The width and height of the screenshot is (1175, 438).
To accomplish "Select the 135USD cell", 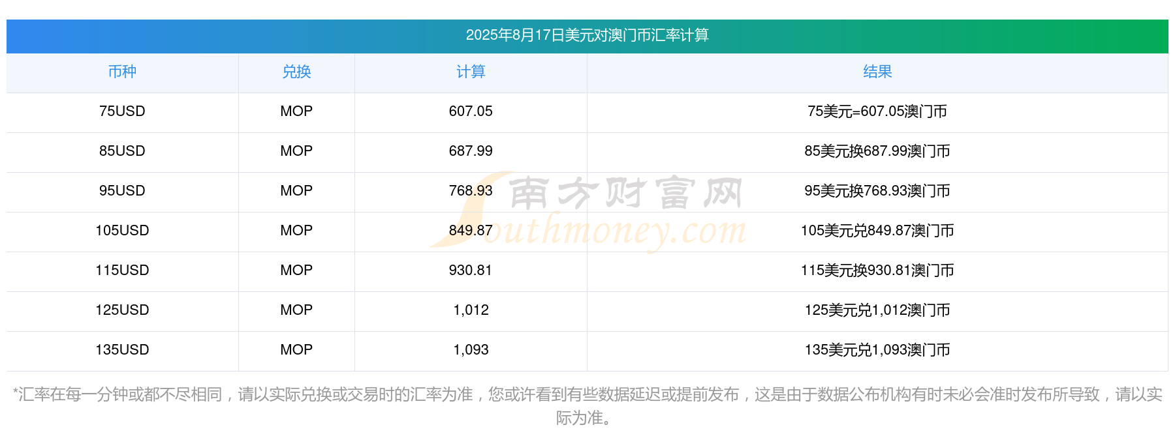I will (x=122, y=350).
